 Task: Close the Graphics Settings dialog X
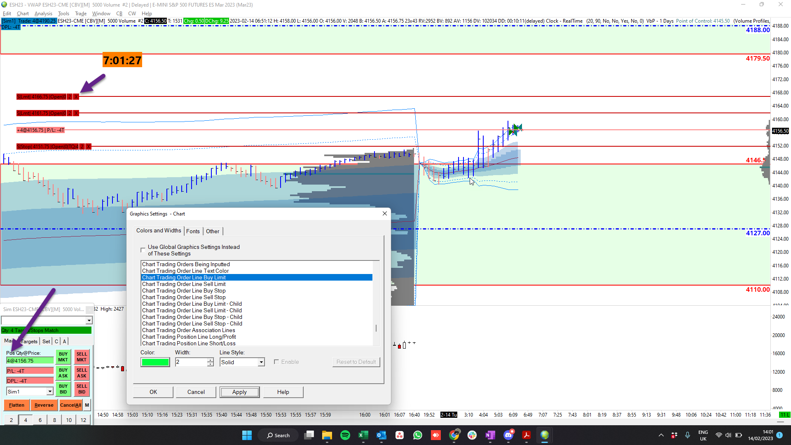tap(384, 213)
